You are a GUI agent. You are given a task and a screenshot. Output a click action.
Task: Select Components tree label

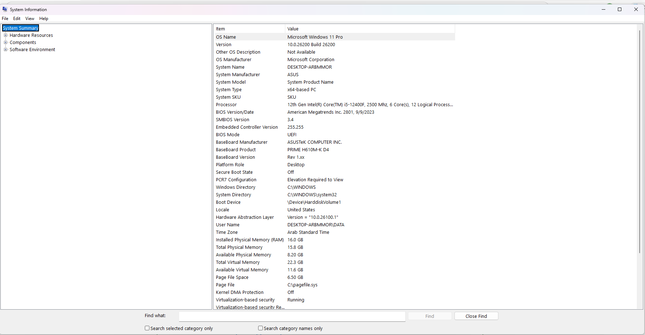23,43
